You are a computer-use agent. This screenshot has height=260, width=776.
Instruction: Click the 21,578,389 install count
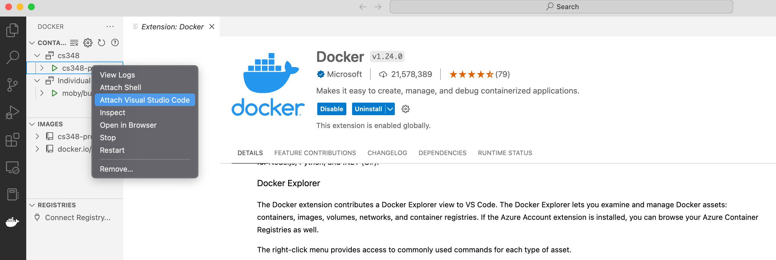click(405, 74)
